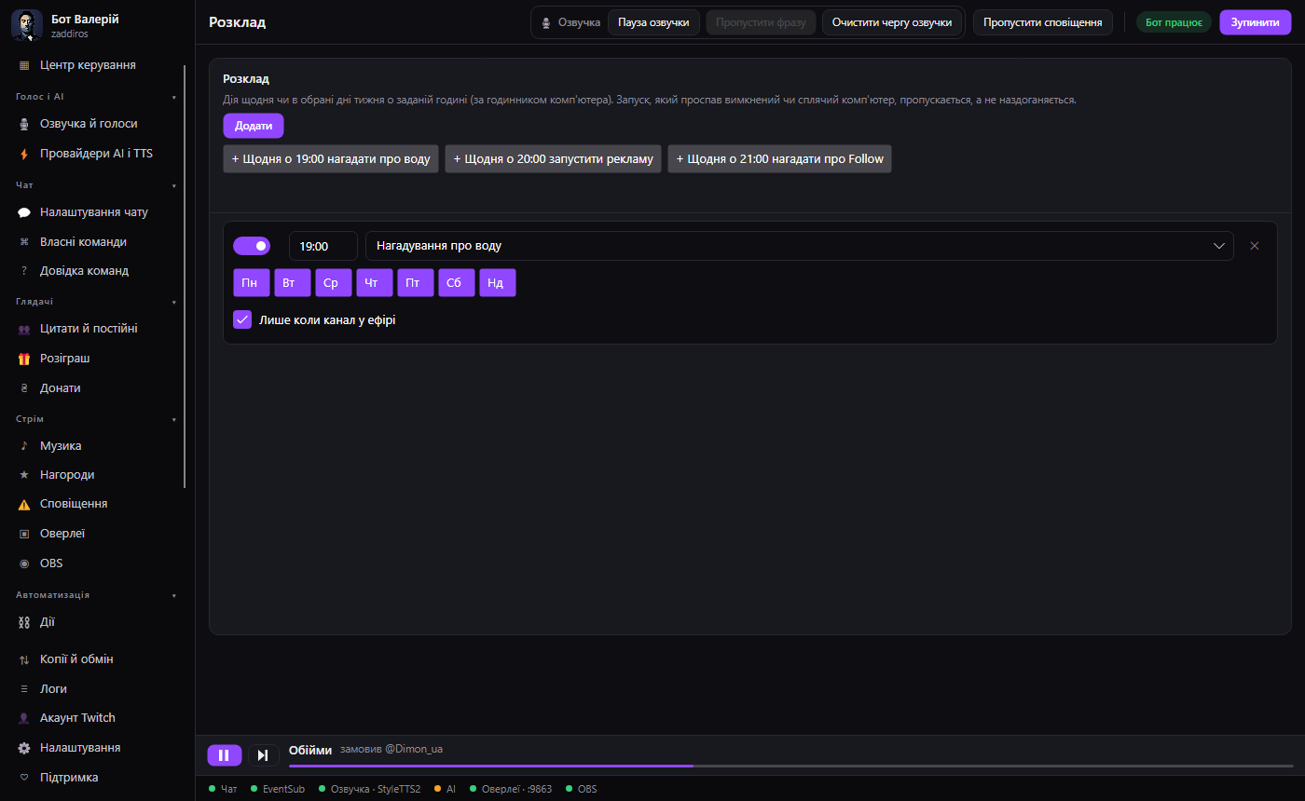Image resolution: width=1305 pixels, height=801 pixels.
Task: Click user icon beside Акаунт Twitch
Action: (24, 718)
